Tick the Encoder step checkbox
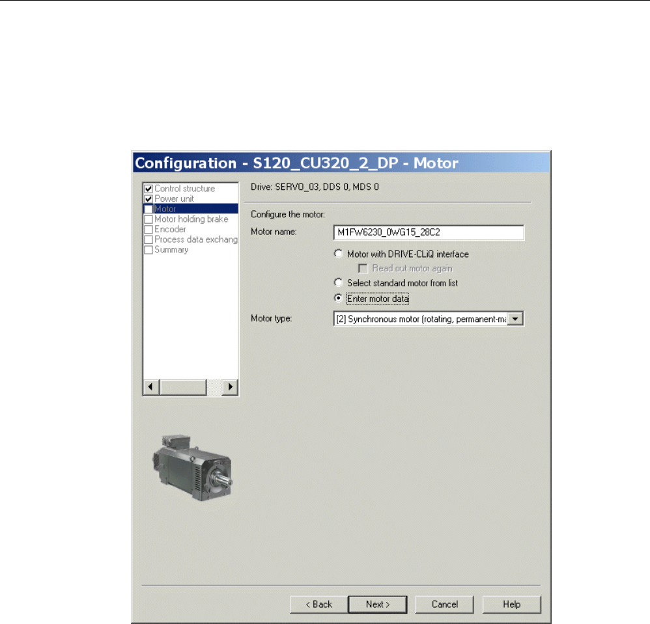The image size is (650, 624). click(x=148, y=230)
